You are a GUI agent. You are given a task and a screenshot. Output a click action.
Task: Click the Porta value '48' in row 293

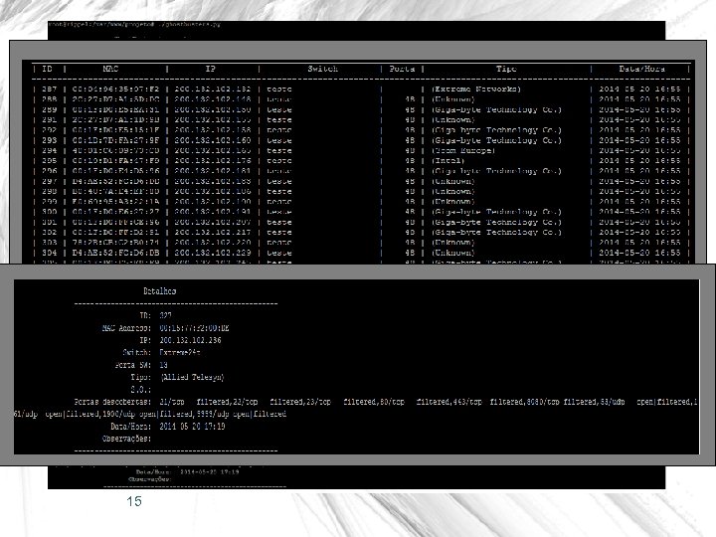tap(410, 140)
